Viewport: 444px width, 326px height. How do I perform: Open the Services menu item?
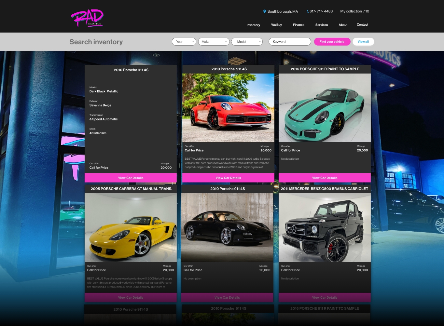point(322,25)
